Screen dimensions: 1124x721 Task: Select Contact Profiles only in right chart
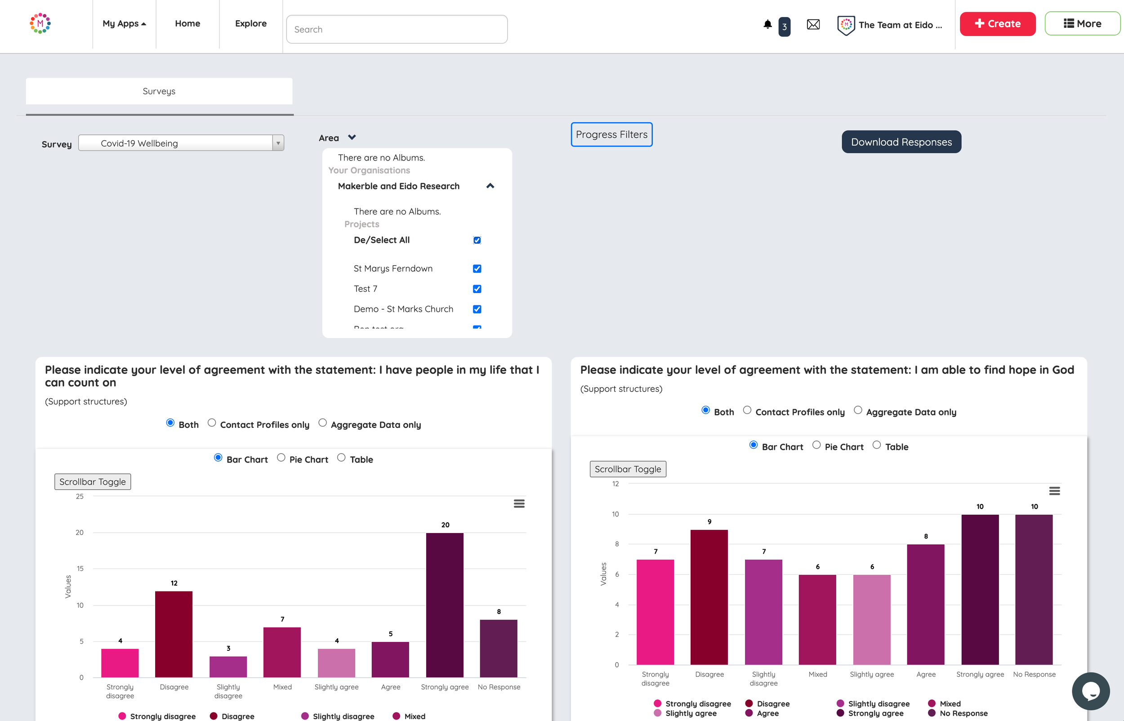point(747,410)
